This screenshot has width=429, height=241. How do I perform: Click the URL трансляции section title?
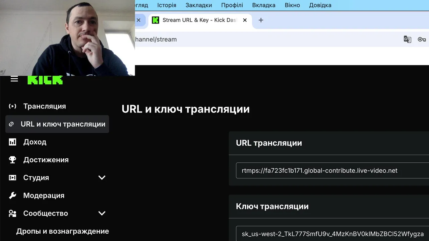269,143
